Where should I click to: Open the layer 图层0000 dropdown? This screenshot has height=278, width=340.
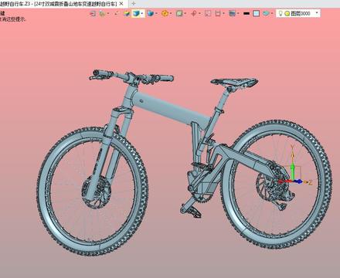(317, 13)
